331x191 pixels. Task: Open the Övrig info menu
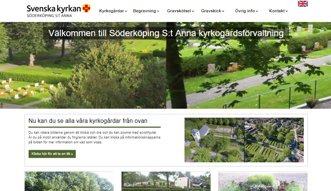pos(246,11)
